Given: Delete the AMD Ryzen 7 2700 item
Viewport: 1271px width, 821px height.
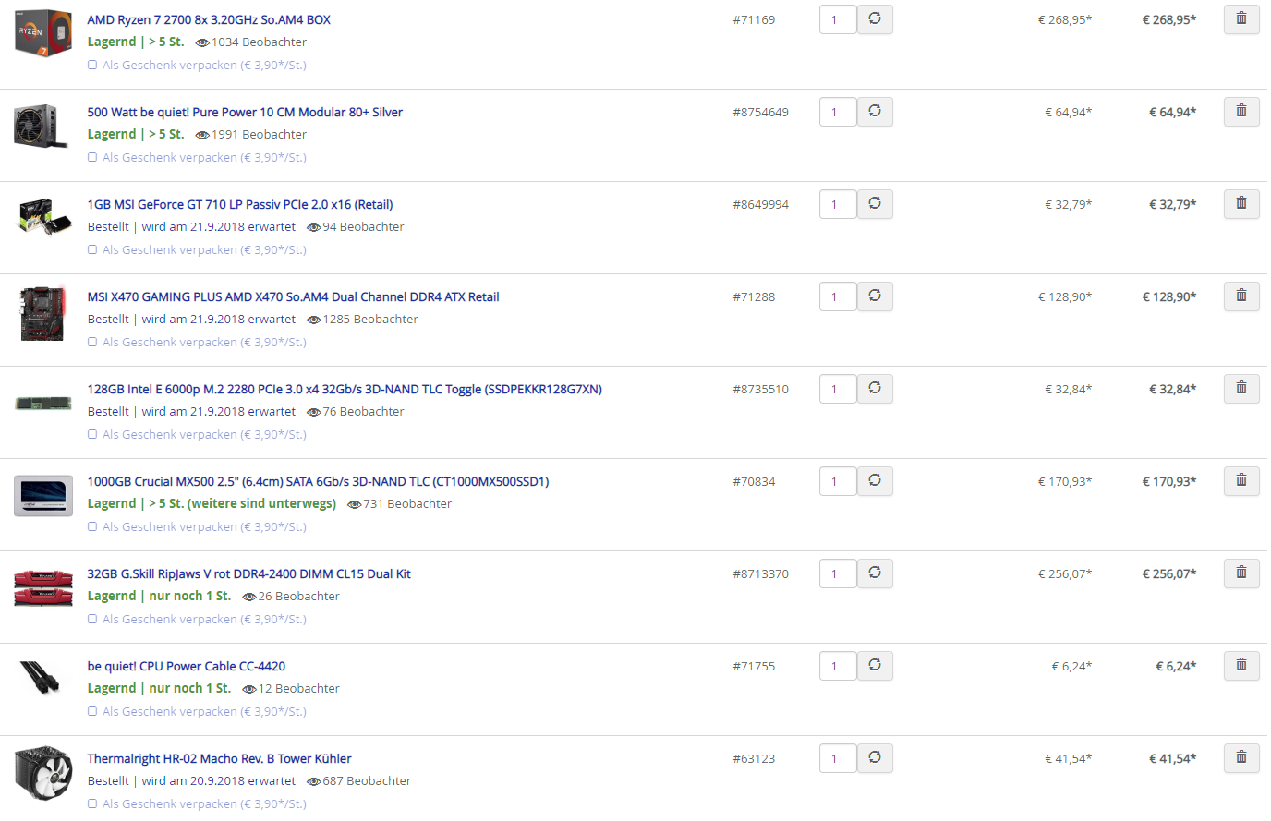Looking at the screenshot, I should [x=1241, y=19].
